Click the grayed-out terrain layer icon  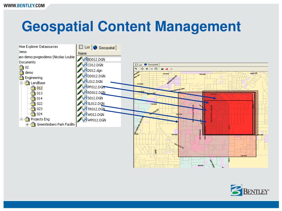tap(171, 69)
